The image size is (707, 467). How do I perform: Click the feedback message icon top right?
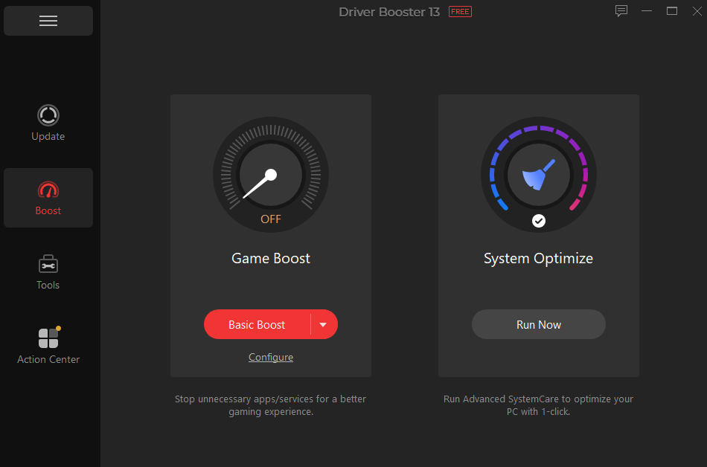[621, 10]
